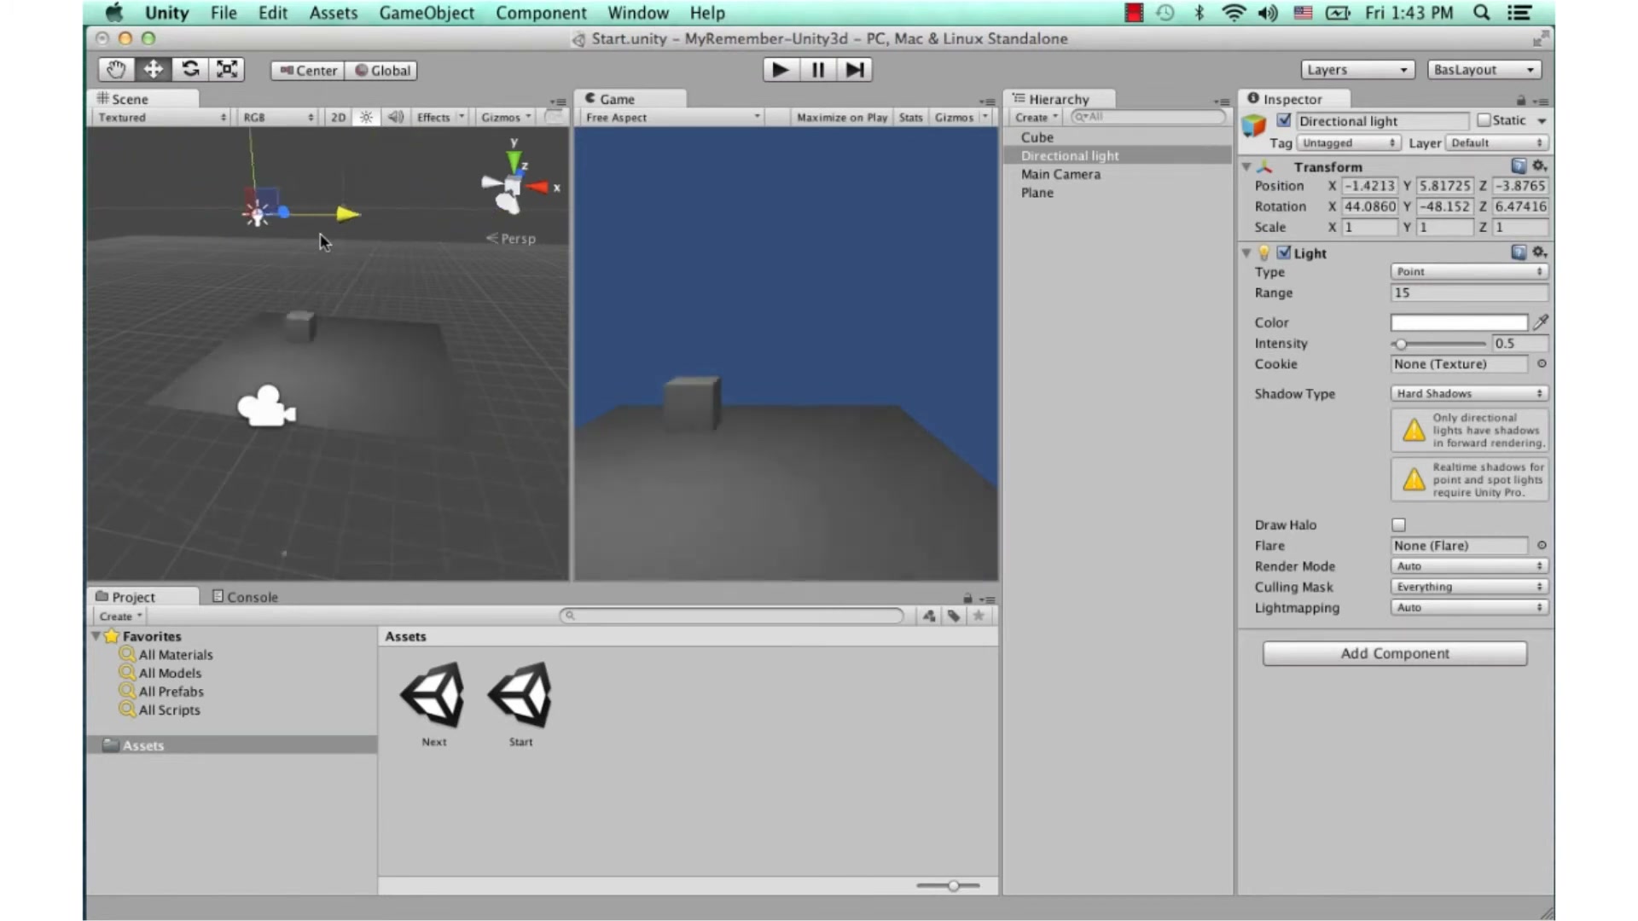Open the Light component help icon
This screenshot has width=1638, height=921.
[x=1519, y=252]
